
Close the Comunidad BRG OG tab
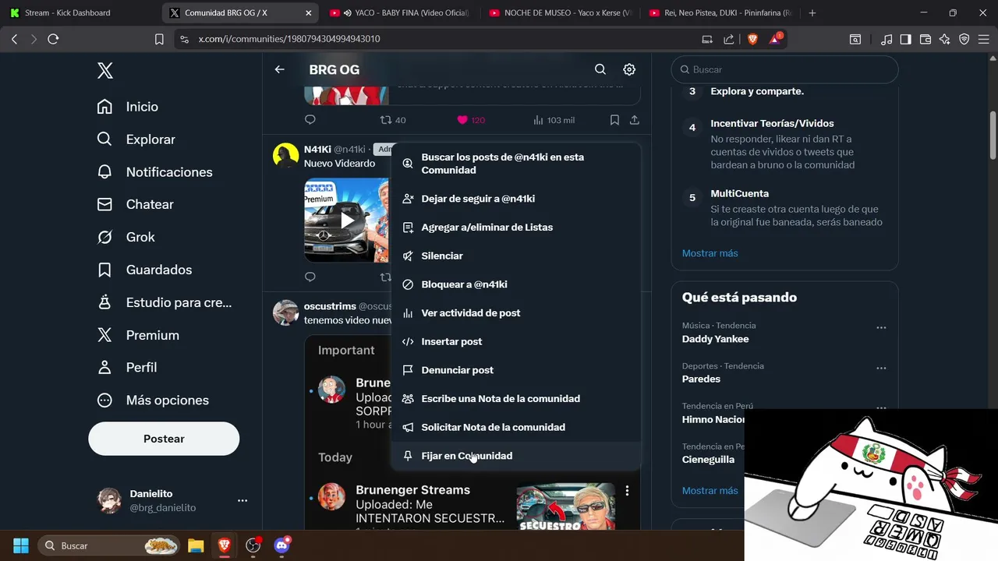pyautogui.click(x=309, y=13)
